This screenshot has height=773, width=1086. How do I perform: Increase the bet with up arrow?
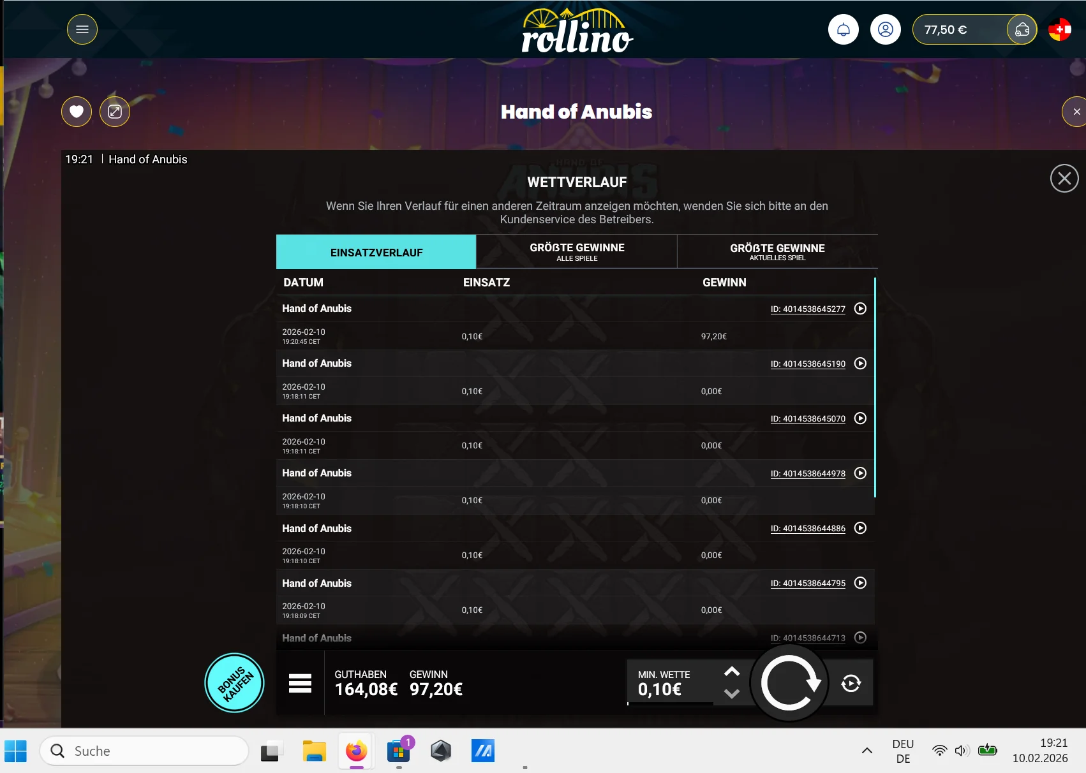coord(732,672)
